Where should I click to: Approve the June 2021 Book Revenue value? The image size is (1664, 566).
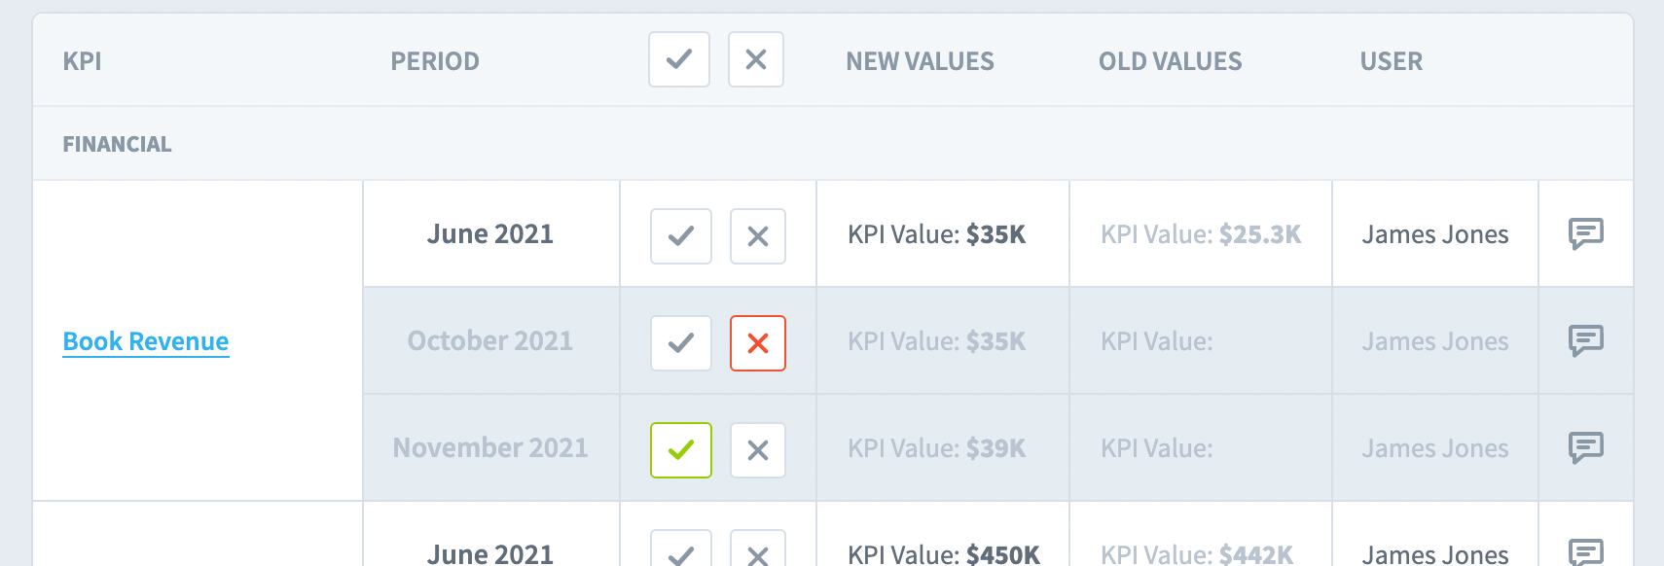[x=681, y=236]
